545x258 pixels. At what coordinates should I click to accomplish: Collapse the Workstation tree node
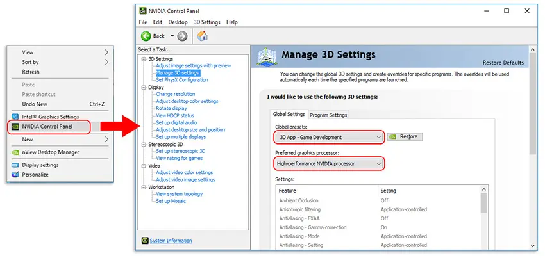[x=144, y=187]
